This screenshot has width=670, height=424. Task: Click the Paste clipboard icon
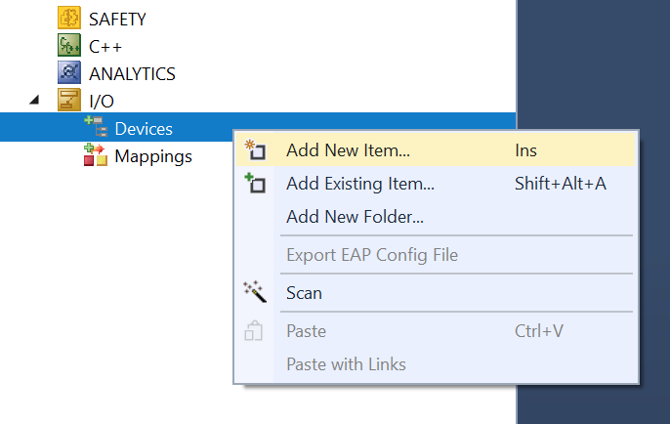click(253, 330)
